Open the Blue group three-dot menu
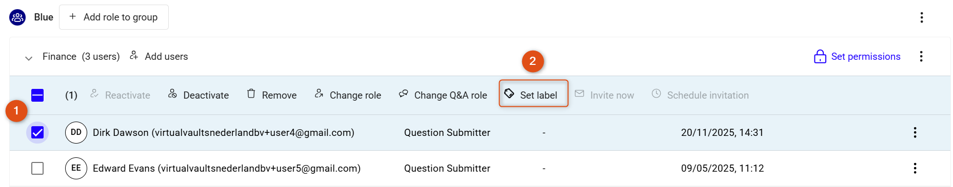This screenshot has width=953, height=187. [x=921, y=17]
